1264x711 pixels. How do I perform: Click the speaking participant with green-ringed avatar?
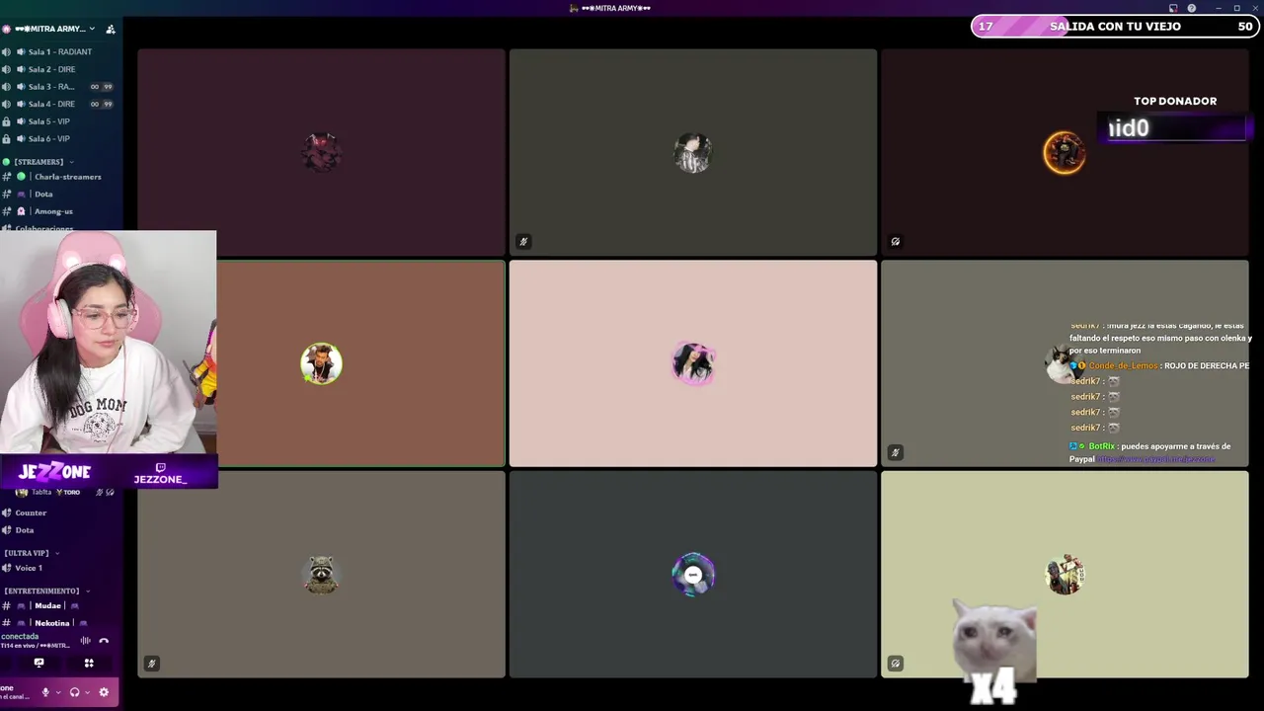321,363
